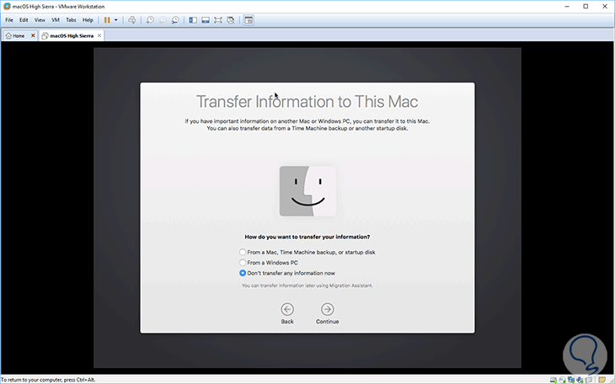This screenshot has width=615, height=384.
Task: Open the Edit menu
Action: (24, 20)
